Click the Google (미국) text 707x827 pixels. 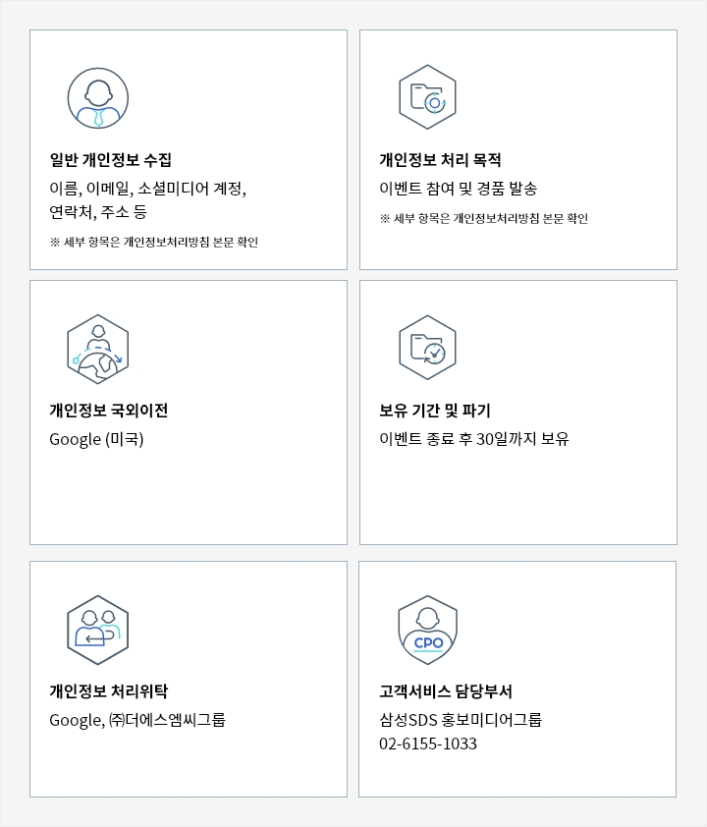click(96, 439)
